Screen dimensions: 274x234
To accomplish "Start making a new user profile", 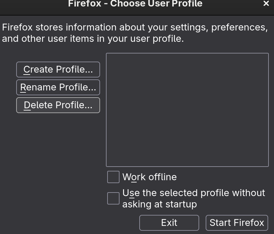I will [58, 70].
